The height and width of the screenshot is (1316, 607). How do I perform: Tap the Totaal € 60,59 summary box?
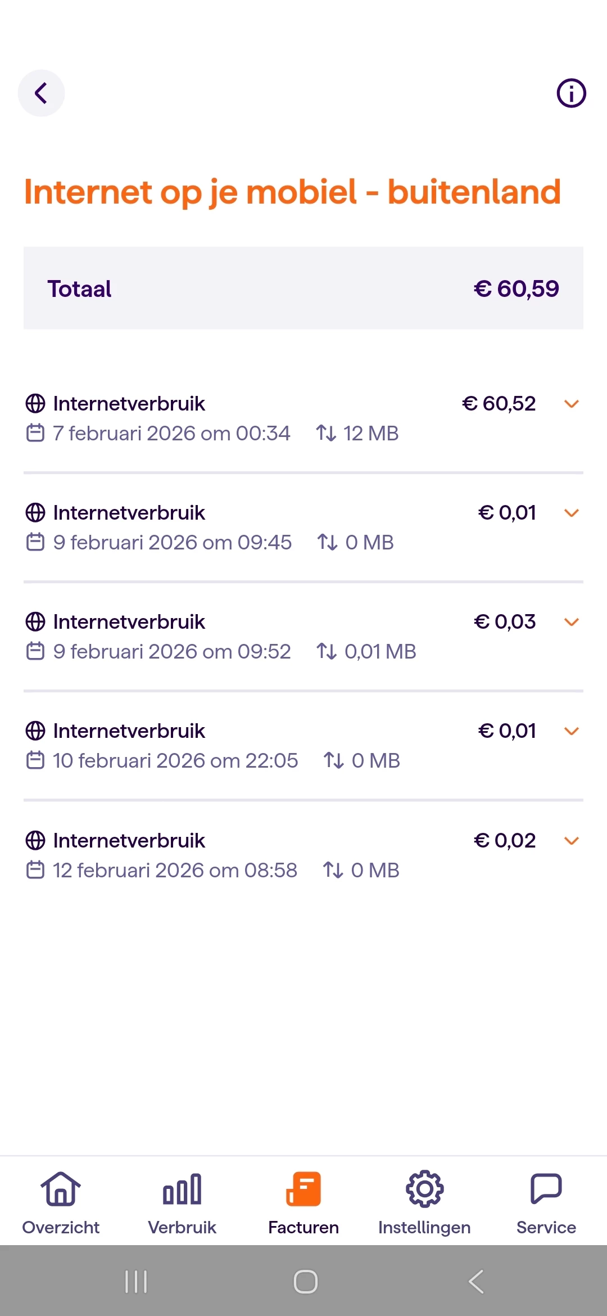[x=303, y=288]
